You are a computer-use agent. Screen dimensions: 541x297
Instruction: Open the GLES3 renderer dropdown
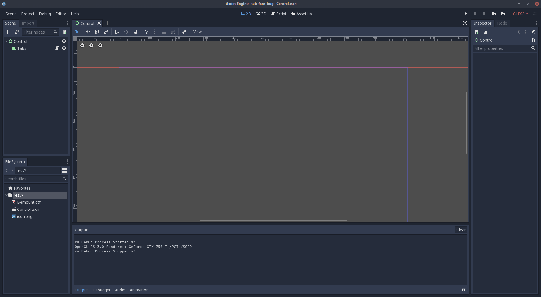coord(520,14)
